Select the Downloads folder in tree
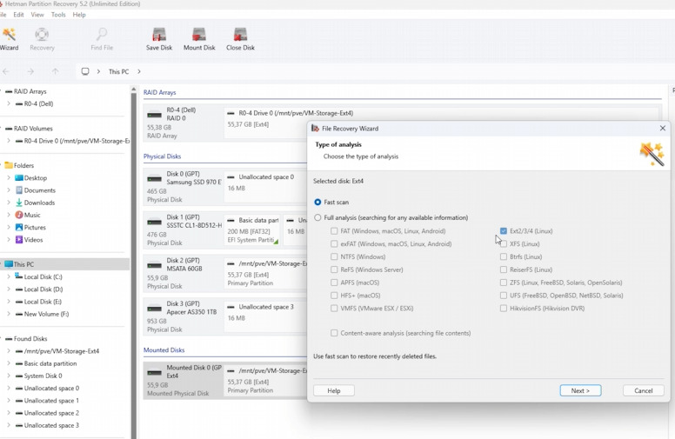The width and height of the screenshot is (675, 439). [36, 203]
